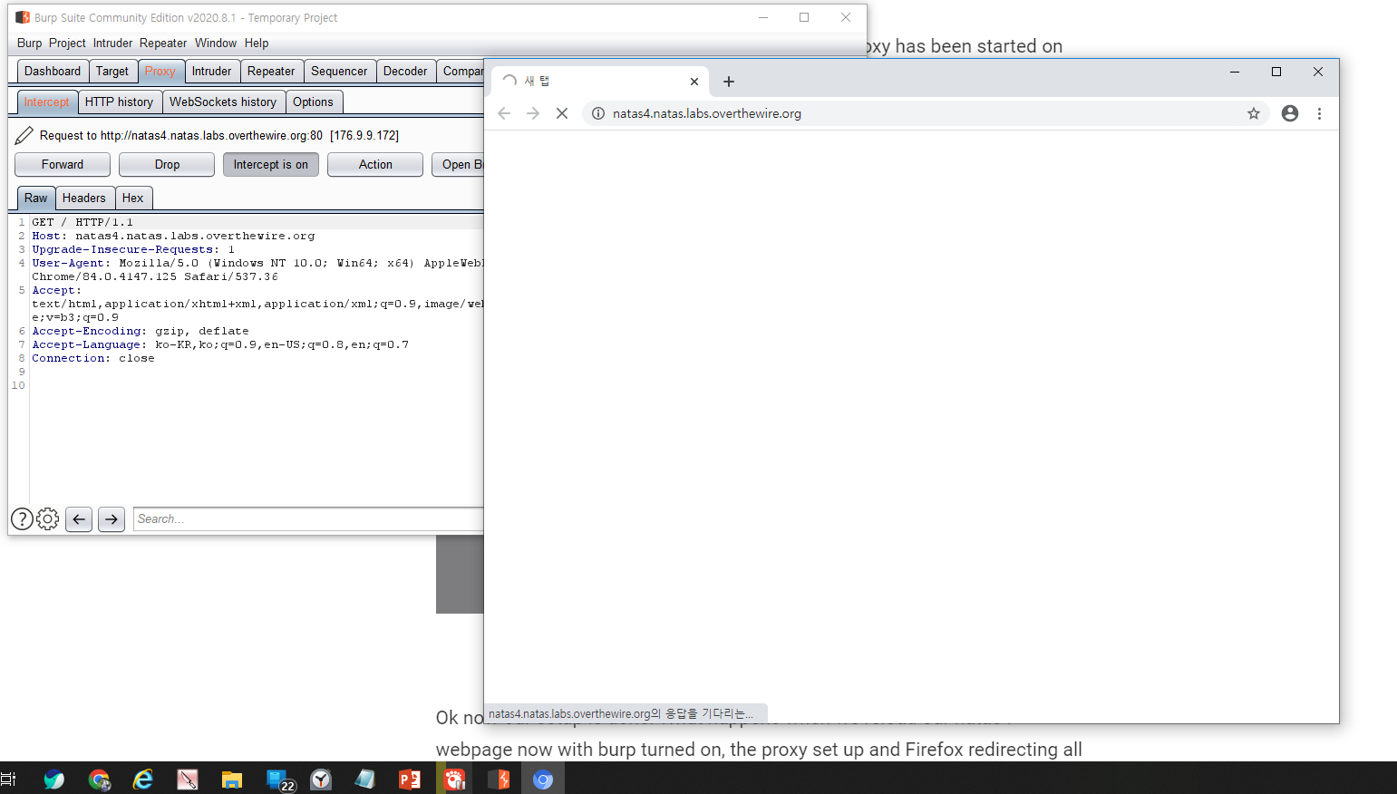Open taskbar app with 22 badge
The image size is (1397, 794).
coord(278,779)
